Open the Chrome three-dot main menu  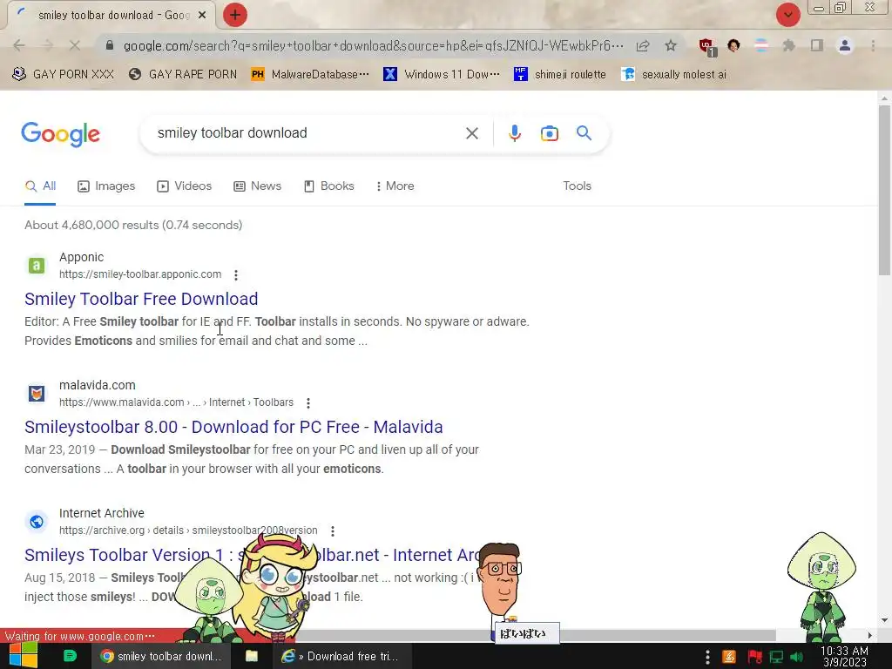(873, 45)
